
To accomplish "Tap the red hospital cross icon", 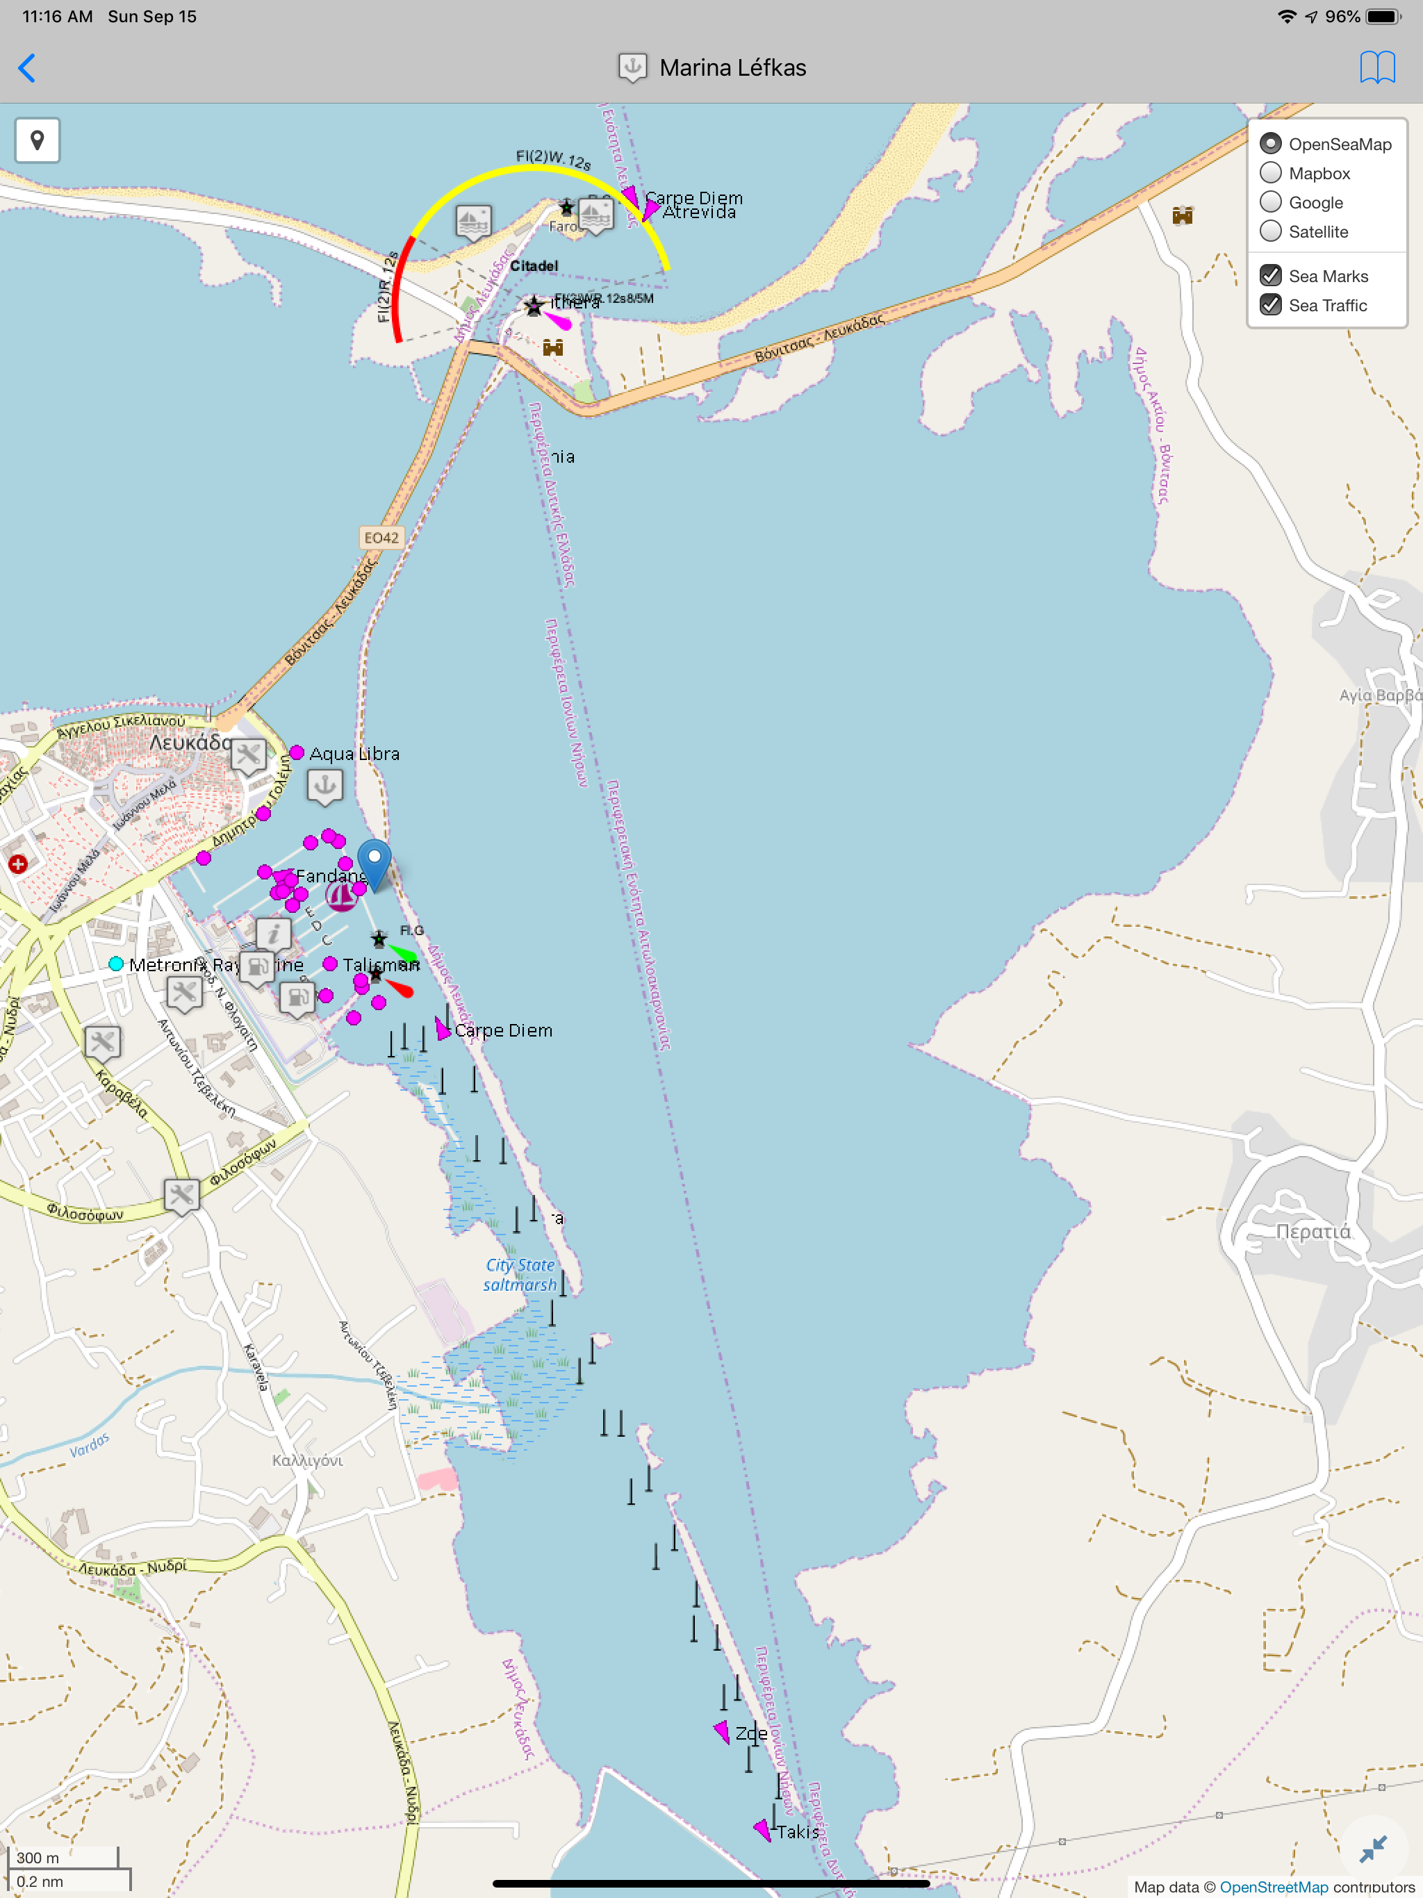I will point(17,864).
